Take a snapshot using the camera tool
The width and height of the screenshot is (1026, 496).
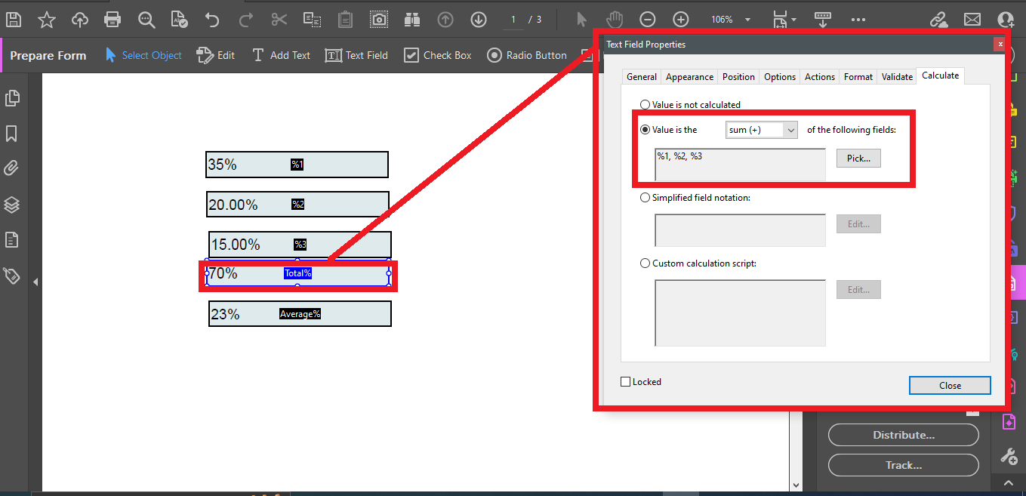pyautogui.click(x=378, y=20)
